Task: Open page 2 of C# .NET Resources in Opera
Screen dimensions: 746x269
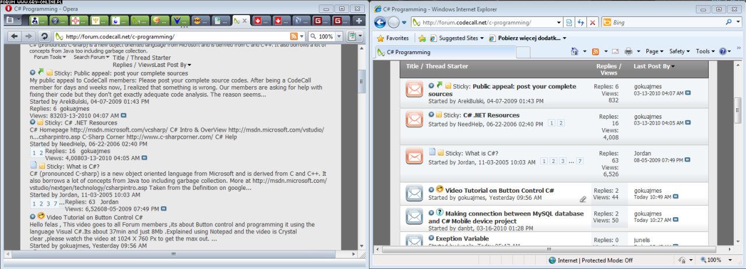Action: pyautogui.click(x=41, y=153)
